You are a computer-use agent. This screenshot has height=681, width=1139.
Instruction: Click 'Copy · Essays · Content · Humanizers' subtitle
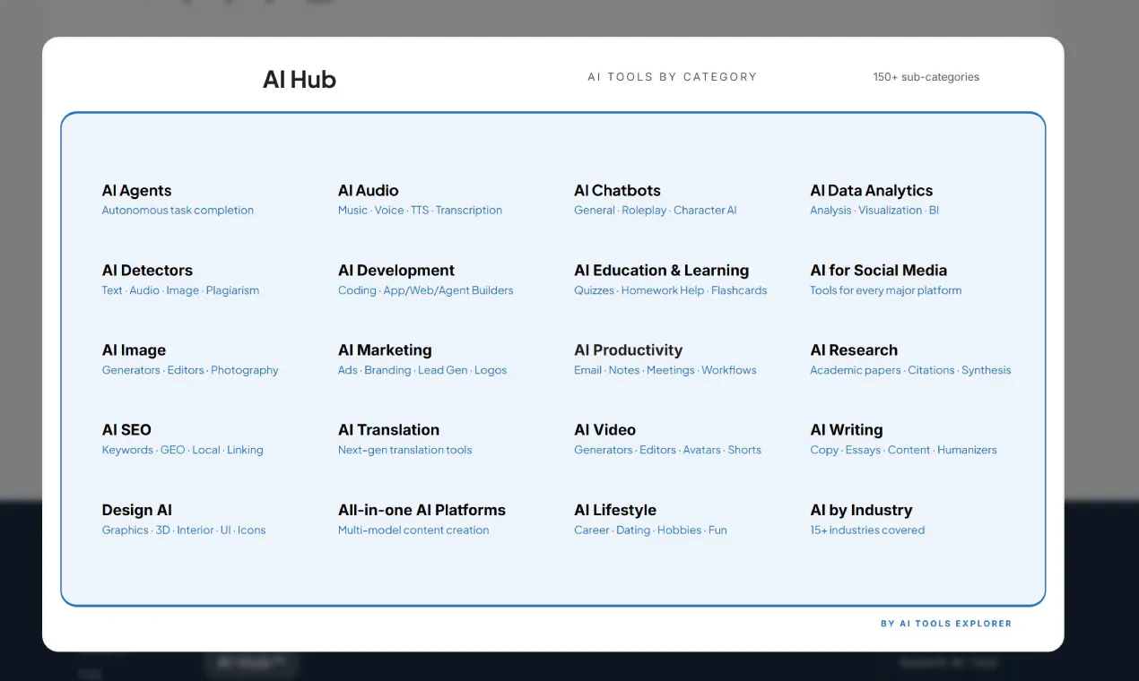[903, 450]
